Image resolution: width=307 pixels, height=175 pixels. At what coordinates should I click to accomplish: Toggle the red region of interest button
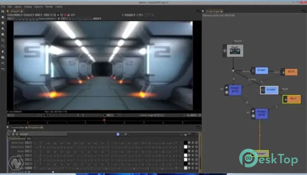(x=65, y=15)
